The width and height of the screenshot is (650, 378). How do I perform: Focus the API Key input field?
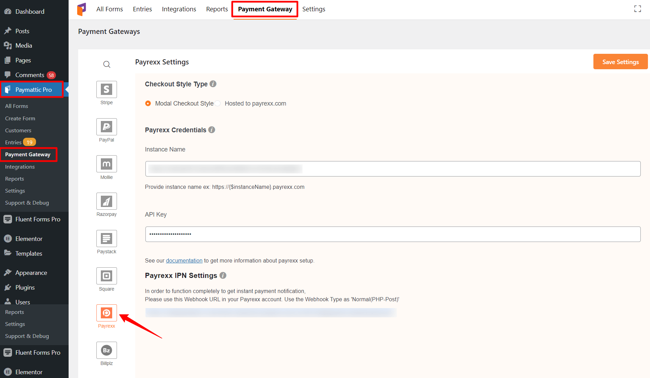click(393, 234)
